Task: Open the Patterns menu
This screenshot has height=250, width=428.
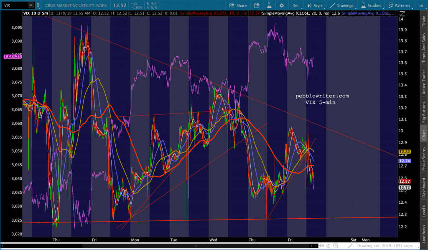Action: tap(400, 5)
